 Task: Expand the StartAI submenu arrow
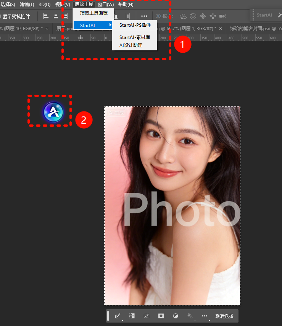click(x=110, y=25)
